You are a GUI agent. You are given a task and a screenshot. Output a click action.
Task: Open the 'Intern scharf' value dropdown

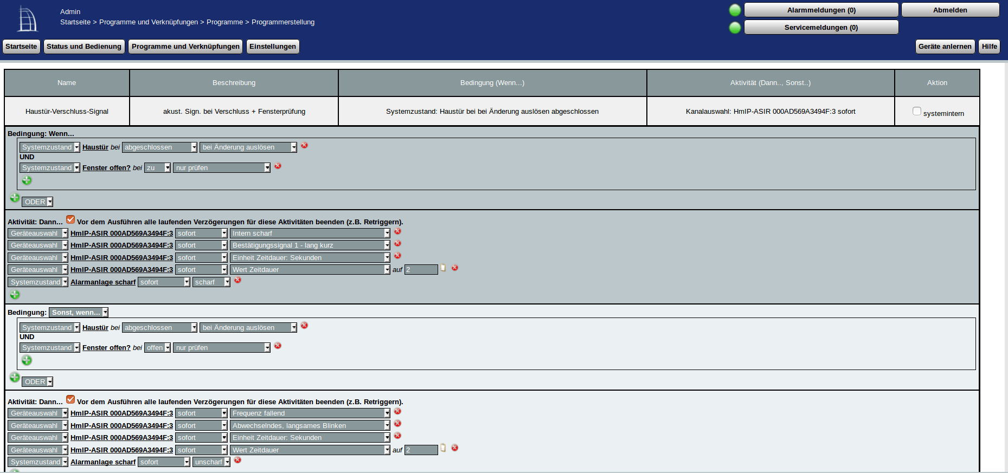[x=310, y=234]
